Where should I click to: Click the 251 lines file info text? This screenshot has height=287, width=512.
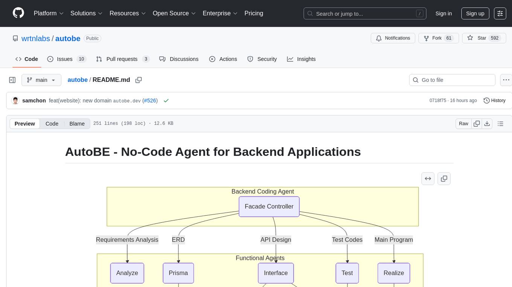[x=133, y=124]
